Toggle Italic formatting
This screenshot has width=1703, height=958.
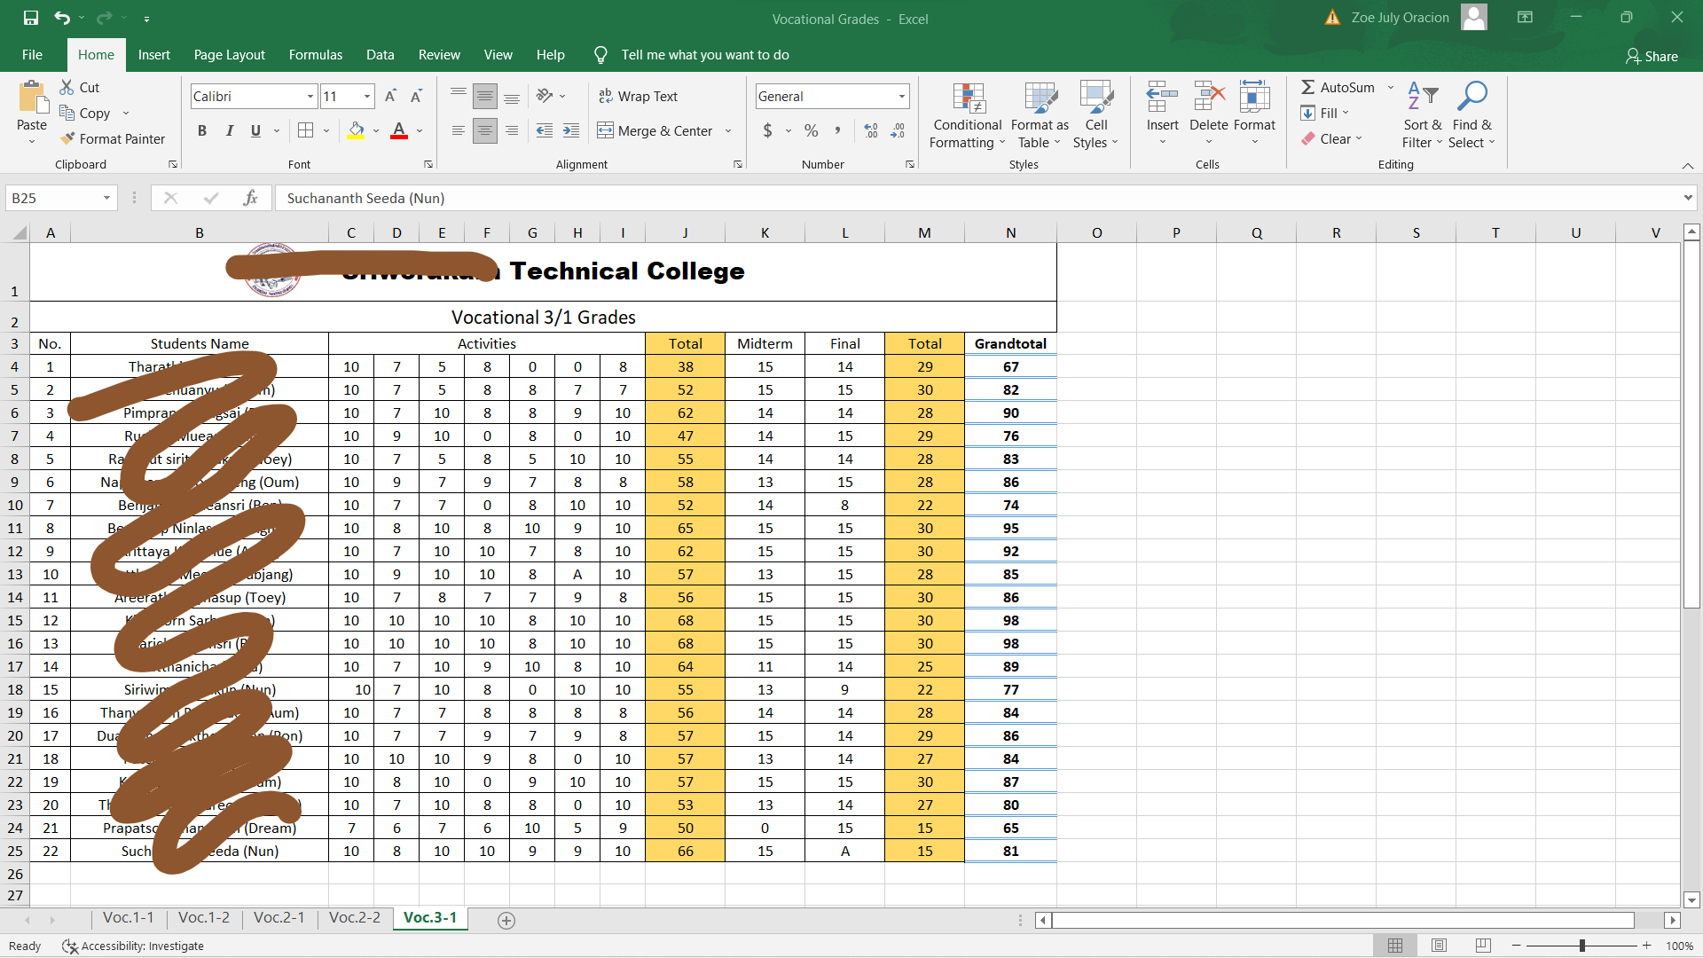point(229,130)
